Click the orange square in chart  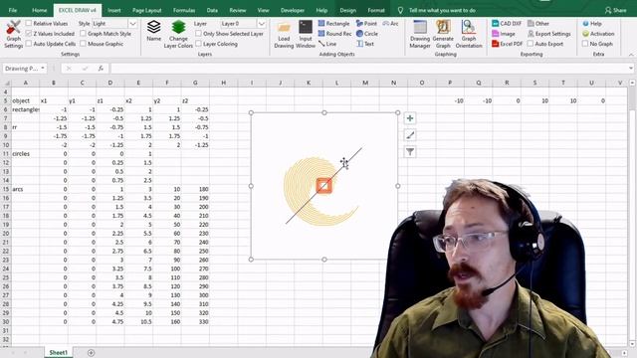[x=323, y=186]
